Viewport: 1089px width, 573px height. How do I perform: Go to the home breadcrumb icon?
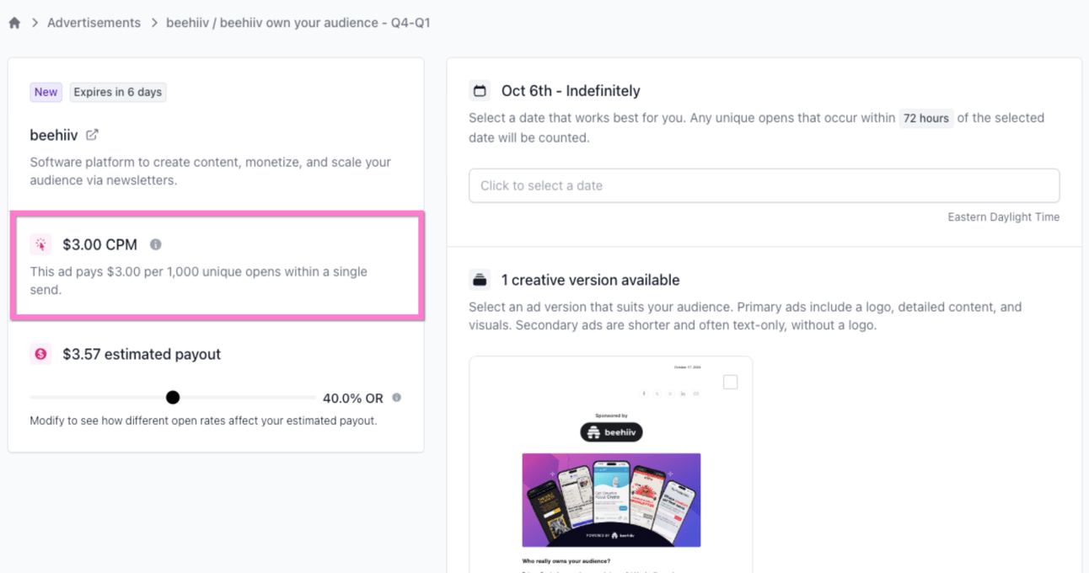14,24
